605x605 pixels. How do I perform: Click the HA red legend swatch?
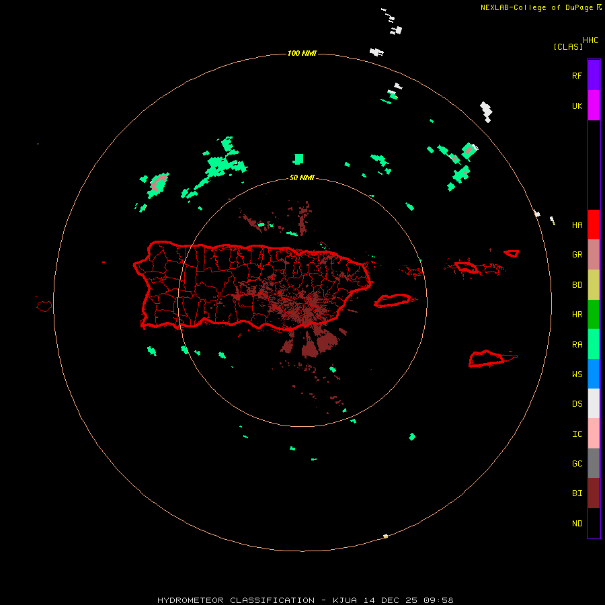[594, 225]
